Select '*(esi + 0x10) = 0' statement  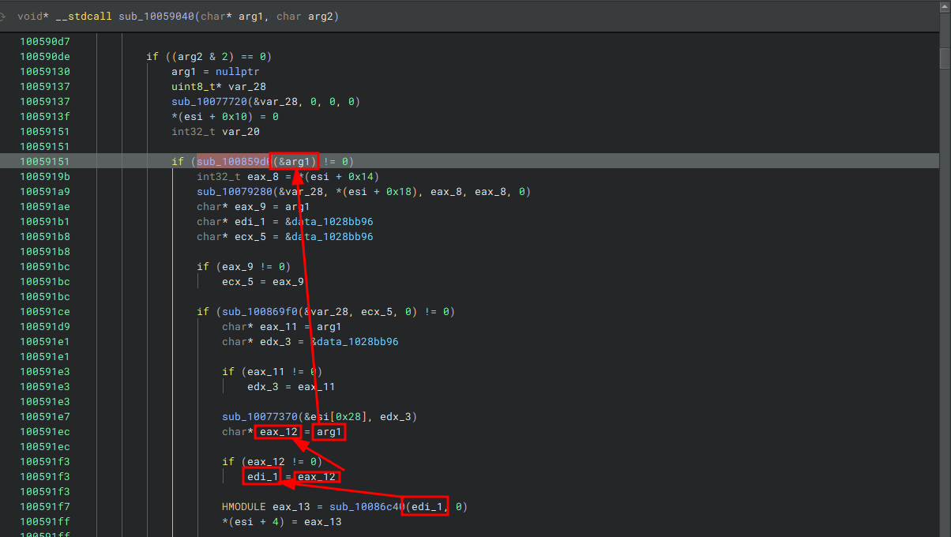click(x=225, y=117)
